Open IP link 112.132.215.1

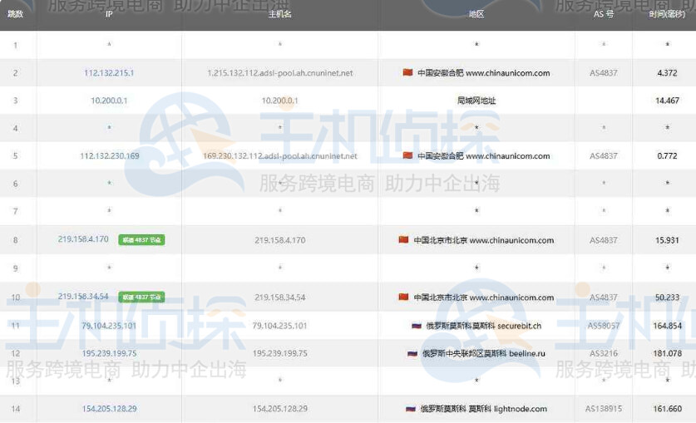click(x=109, y=73)
